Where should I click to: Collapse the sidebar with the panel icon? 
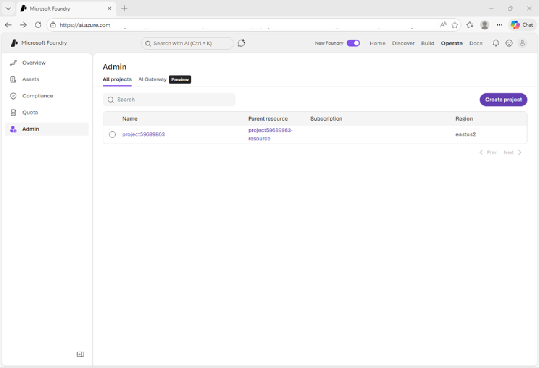coord(80,354)
